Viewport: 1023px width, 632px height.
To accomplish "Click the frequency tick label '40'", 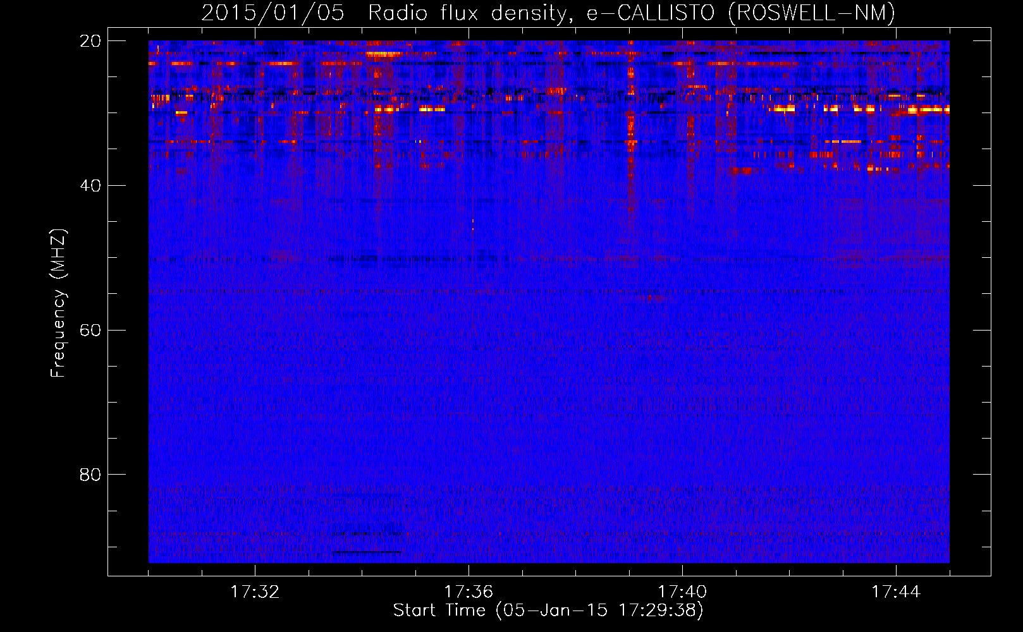I will tap(90, 186).
